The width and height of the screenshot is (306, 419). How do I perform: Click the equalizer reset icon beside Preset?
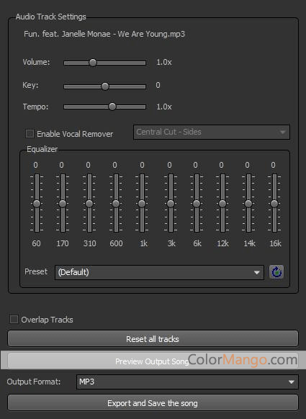[276, 272]
